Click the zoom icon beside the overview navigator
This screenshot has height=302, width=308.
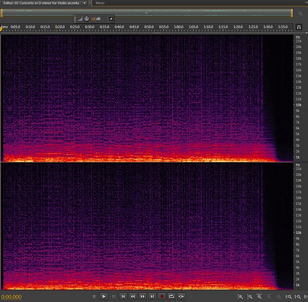[x=300, y=13]
